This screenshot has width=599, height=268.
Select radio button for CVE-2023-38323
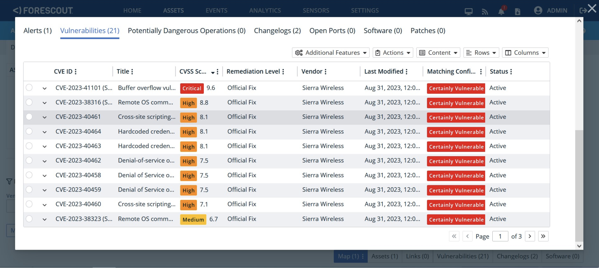29,219
